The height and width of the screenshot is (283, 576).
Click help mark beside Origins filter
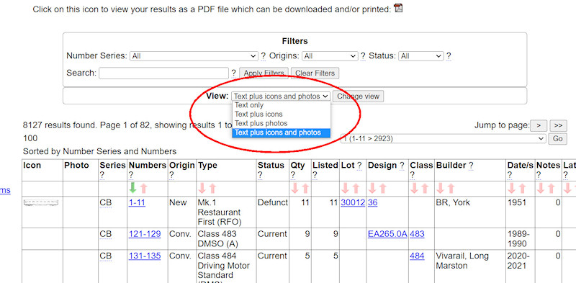(x=363, y=56)
